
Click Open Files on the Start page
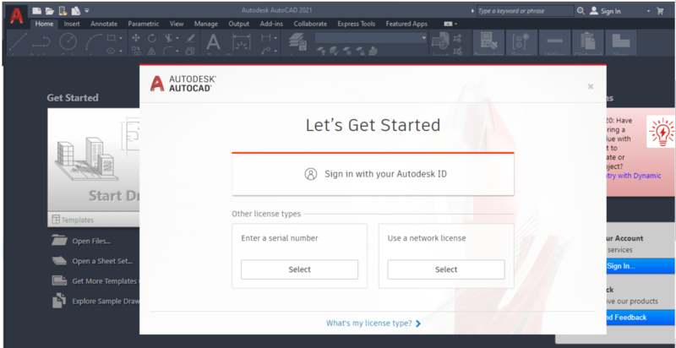click(81, 242)
